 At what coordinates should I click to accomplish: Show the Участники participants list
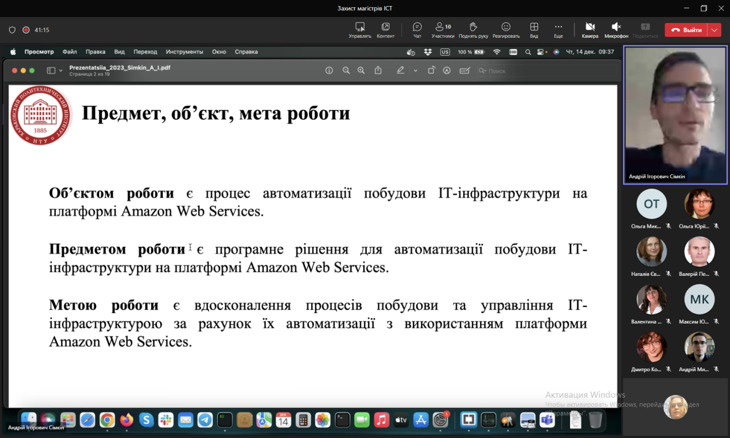click(442, 30)
